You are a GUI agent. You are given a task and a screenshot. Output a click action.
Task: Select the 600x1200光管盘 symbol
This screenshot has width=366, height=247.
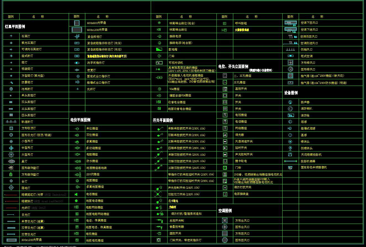point(77,30)
